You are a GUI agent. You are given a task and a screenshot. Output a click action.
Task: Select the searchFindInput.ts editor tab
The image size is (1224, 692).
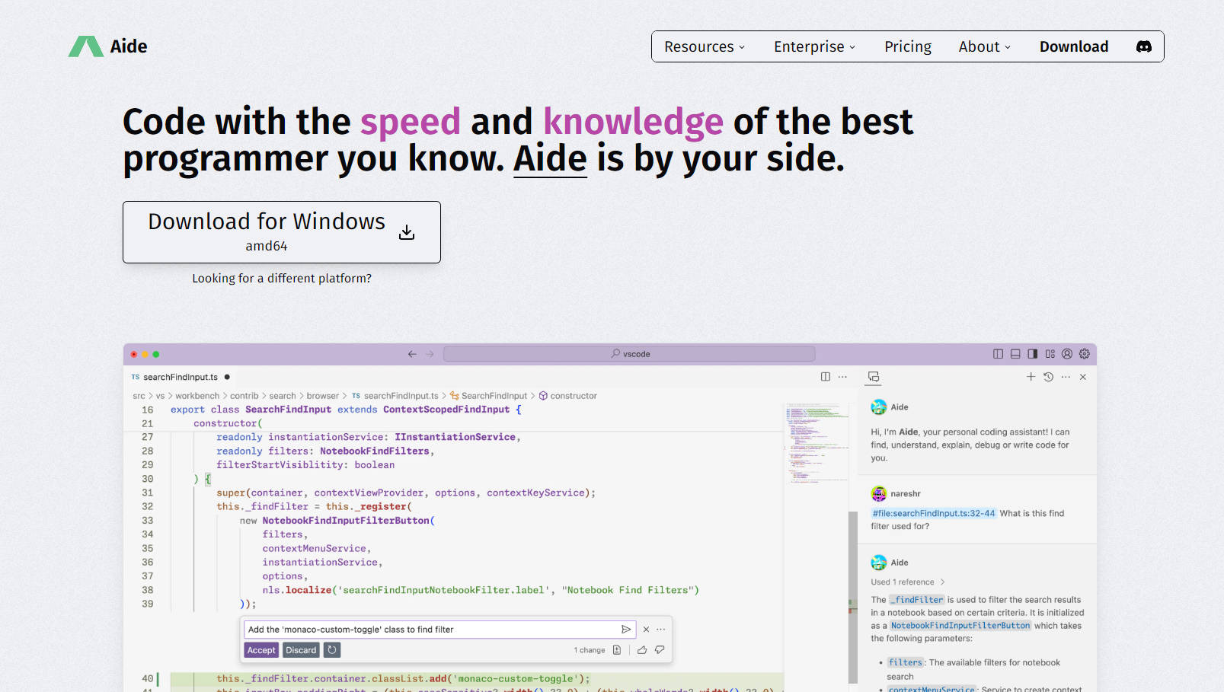(180, 377)
